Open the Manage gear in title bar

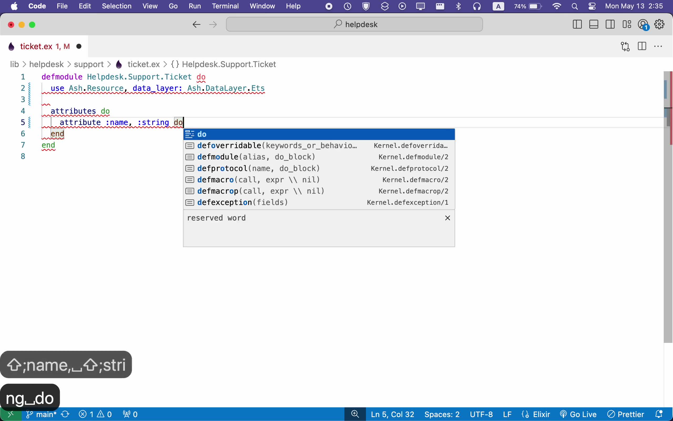[659, 24]
